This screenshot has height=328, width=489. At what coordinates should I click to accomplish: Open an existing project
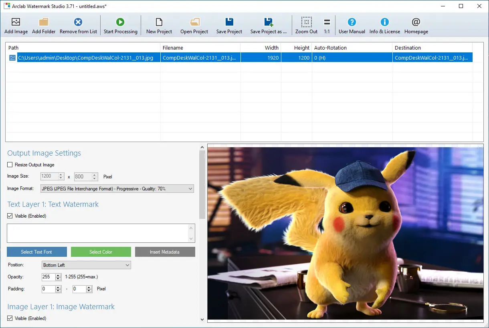pyautogui.click(x=194, y=25)
